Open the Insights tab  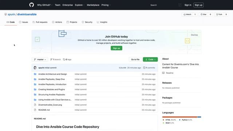pos(102,22)
